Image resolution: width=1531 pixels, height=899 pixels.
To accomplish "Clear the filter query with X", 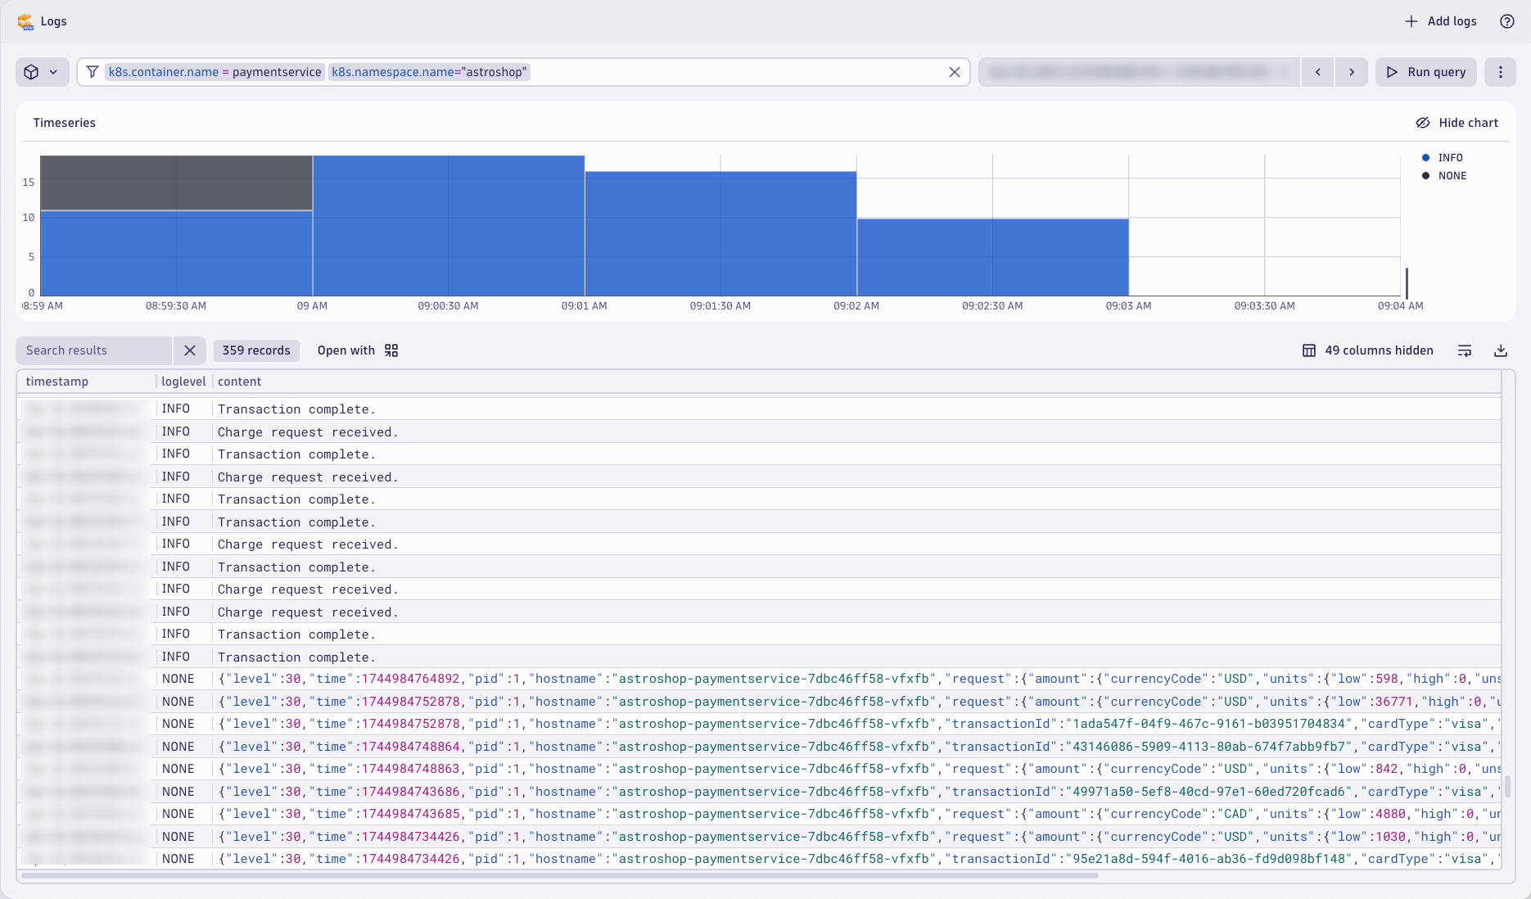I will 955,72.
